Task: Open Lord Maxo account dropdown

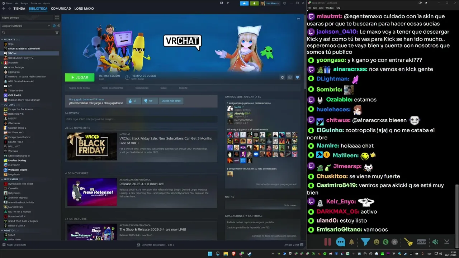Action: [x=270, y=3]
